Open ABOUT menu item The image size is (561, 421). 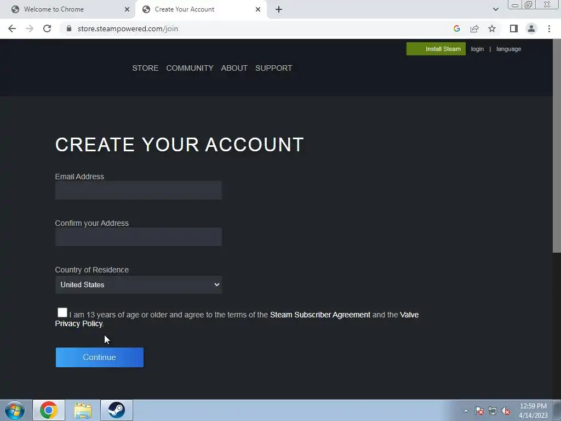[x=234, y=68]
